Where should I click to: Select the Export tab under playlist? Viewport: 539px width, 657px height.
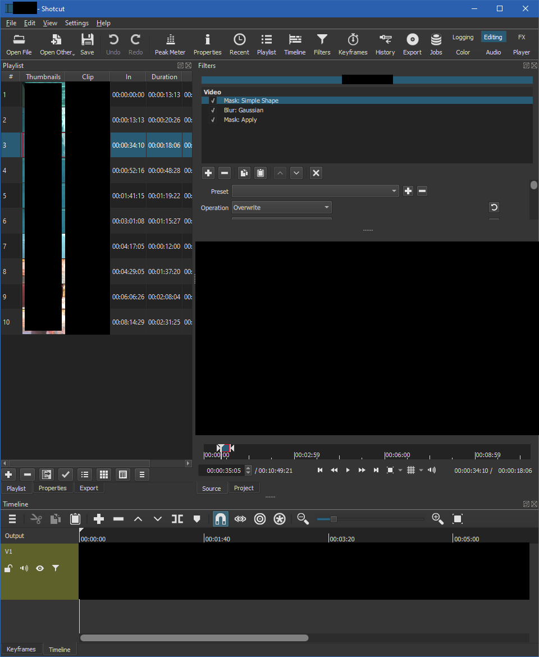pos(89,488)
